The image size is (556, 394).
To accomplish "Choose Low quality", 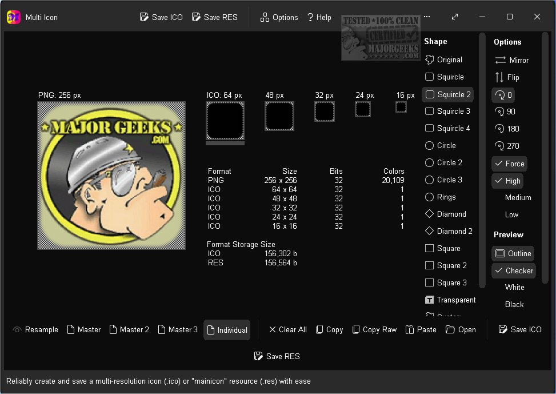I will click(511, 214).
